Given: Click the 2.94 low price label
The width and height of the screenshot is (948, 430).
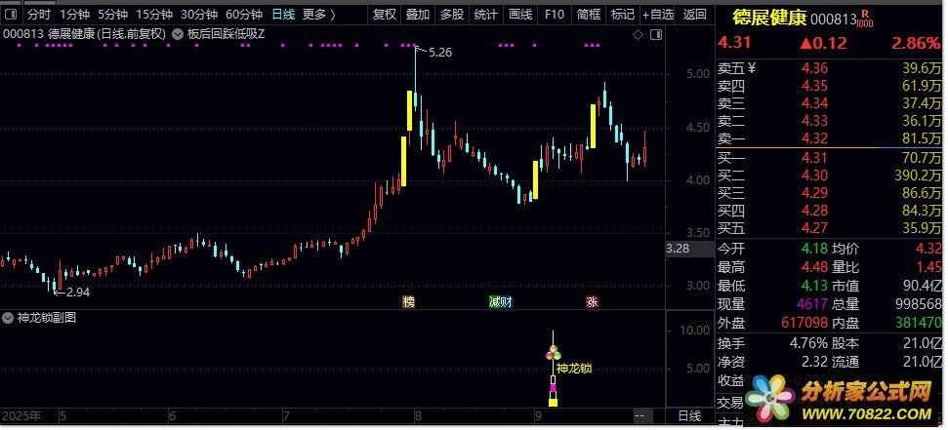Looking at the screenshot, I should [78, 293].
